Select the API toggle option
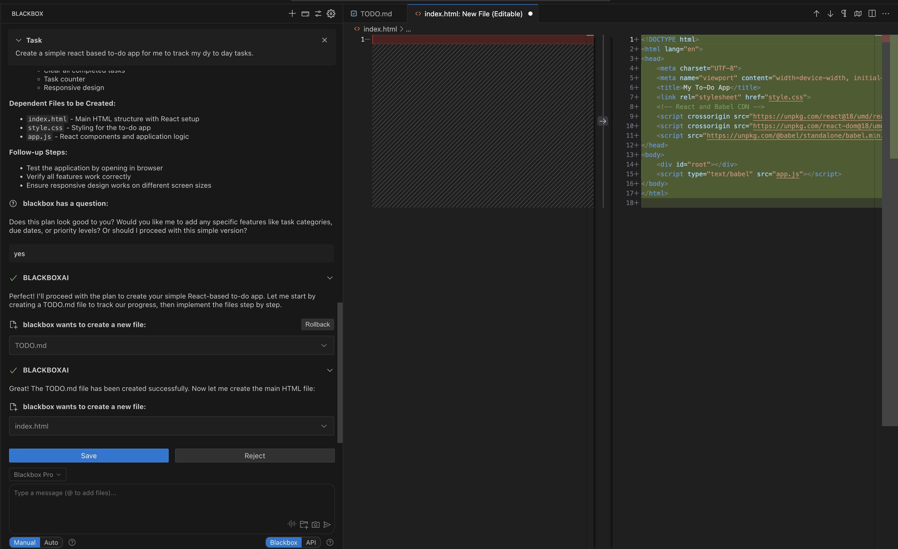The width and height of the screenshot is (898, 549). tap(311, 542)
